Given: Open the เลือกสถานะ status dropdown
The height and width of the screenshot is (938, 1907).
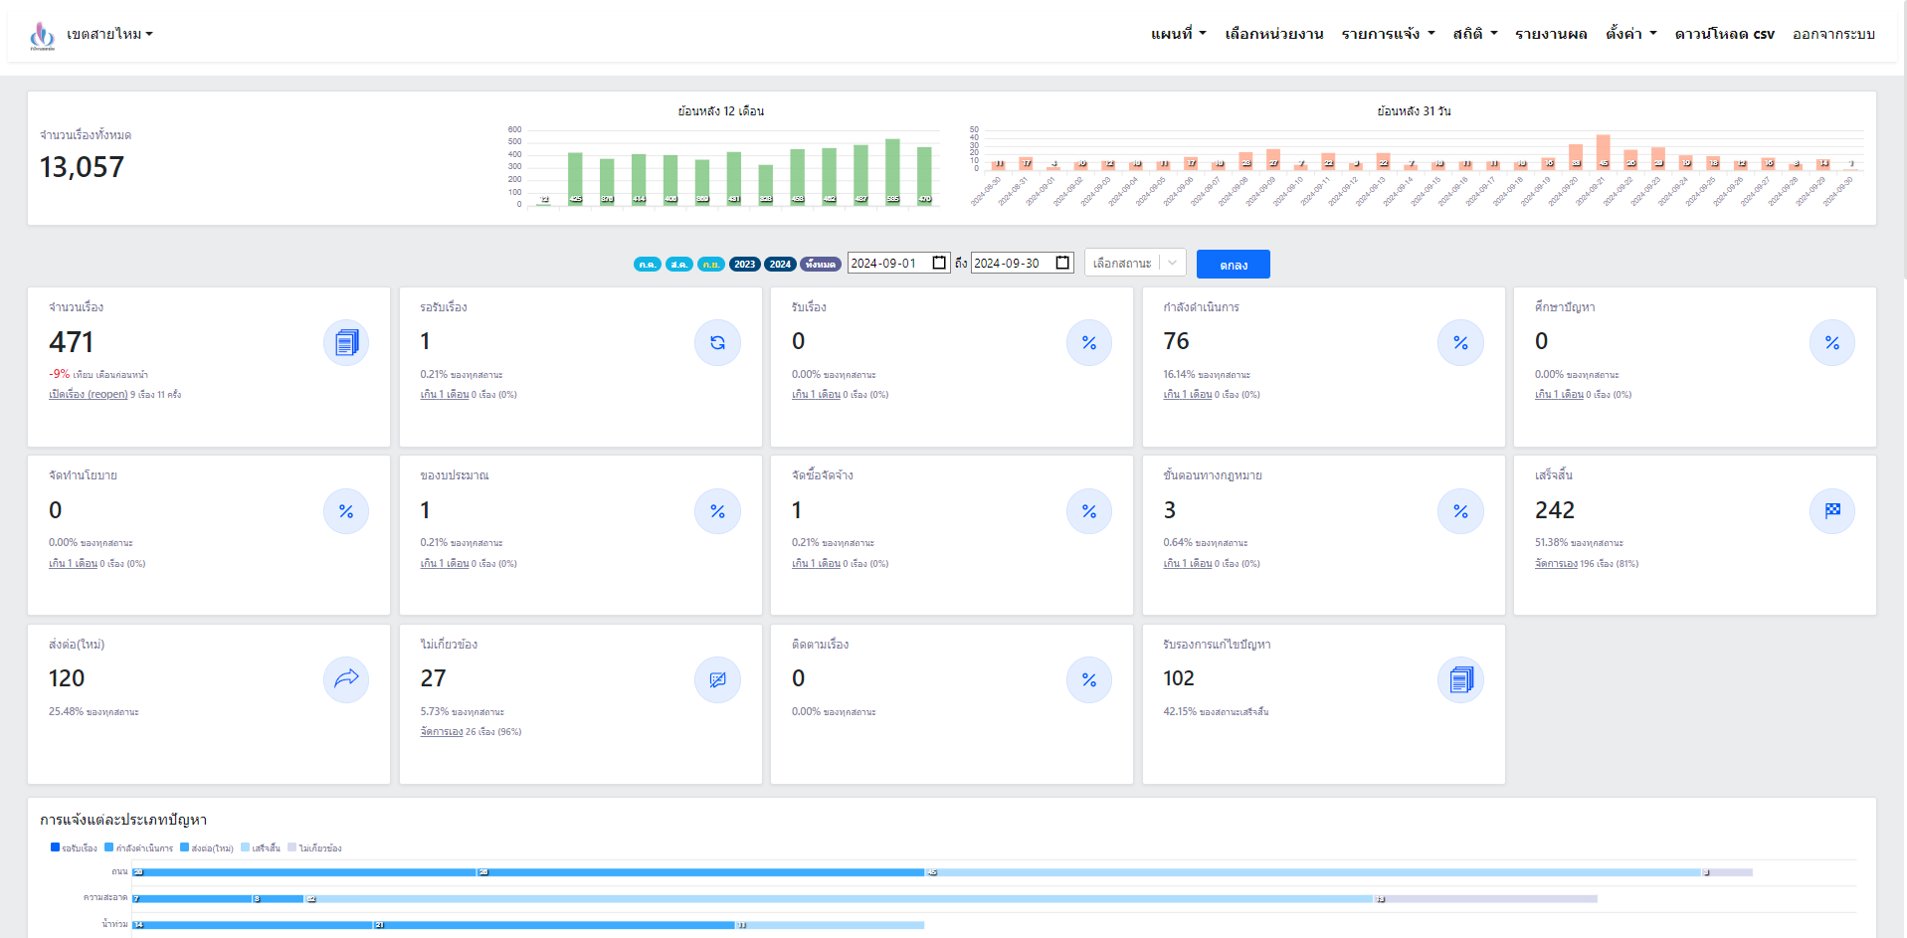Looking at the screenshot, I should click(1134, 264).
